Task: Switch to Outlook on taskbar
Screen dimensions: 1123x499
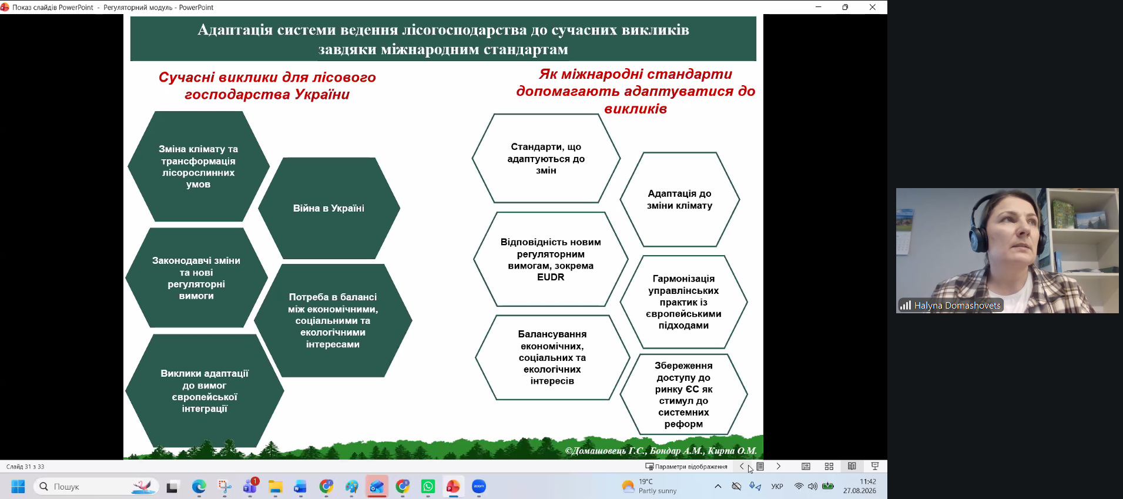Action: click(x=377, y=487)
